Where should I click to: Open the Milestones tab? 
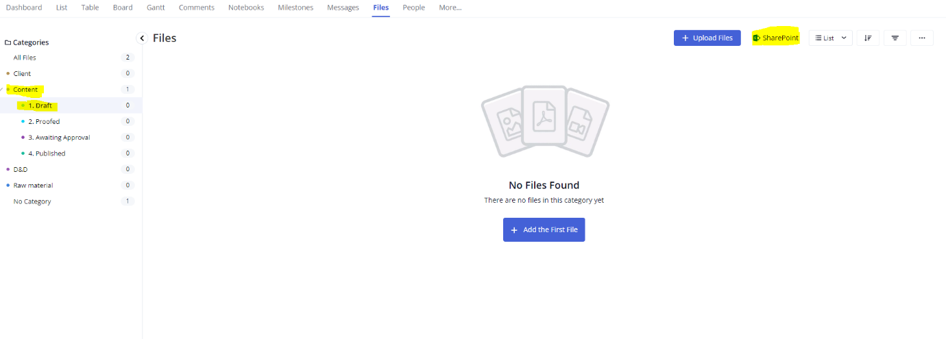pyautogui.click(x=295, y=8)
